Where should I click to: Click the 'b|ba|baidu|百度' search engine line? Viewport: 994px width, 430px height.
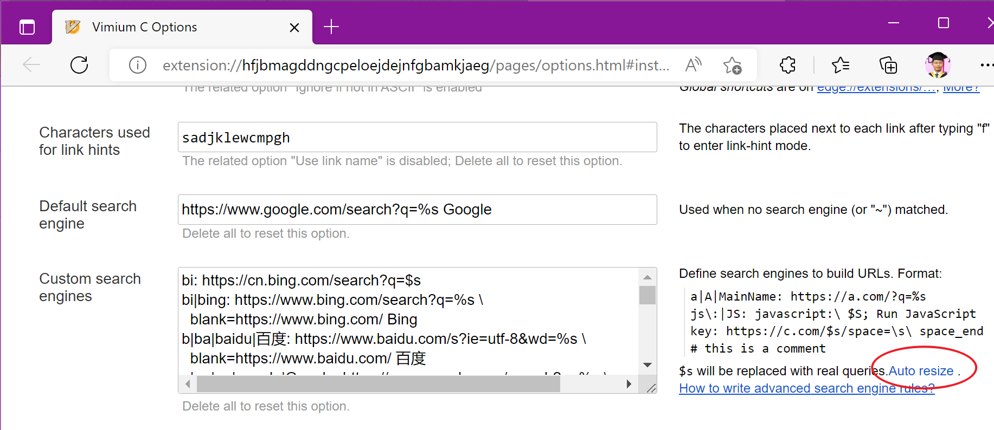point(384,339)
